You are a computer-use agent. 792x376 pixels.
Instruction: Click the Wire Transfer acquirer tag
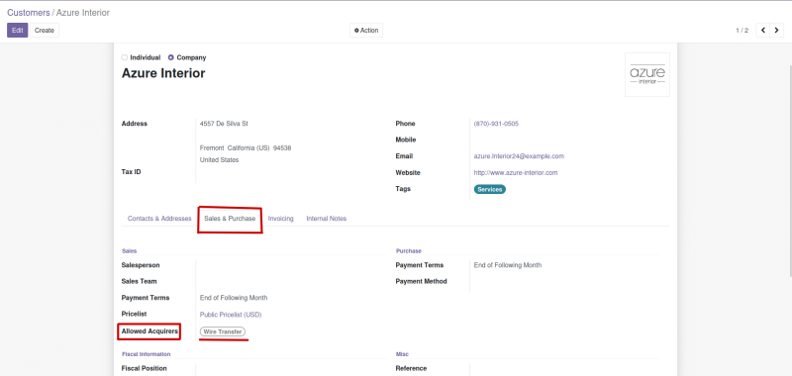tap(223, 331)
